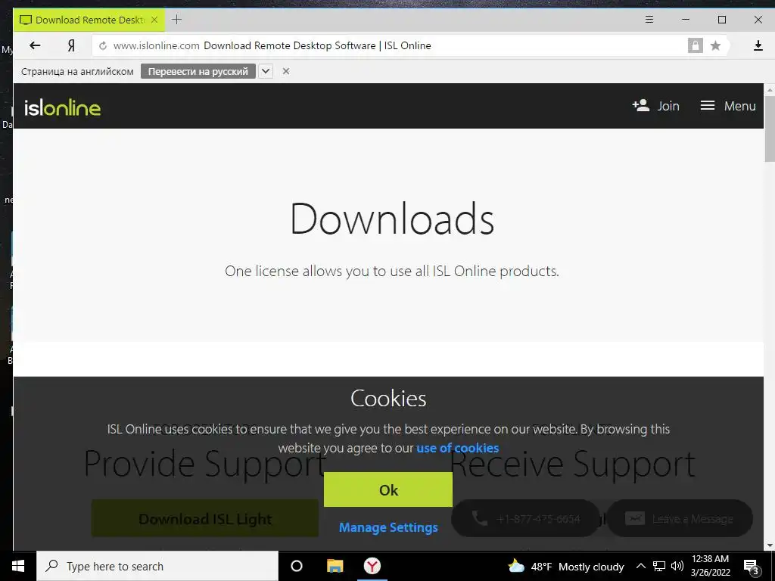Accept cookies with the Ok button
The width and height of the screenshot is (775, 581).
(388, 489)
